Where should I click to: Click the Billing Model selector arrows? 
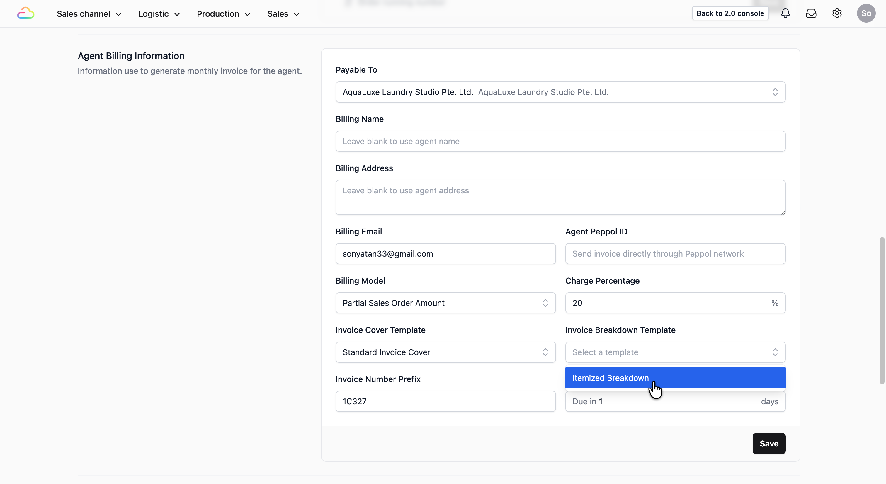[x=545, y=303]
